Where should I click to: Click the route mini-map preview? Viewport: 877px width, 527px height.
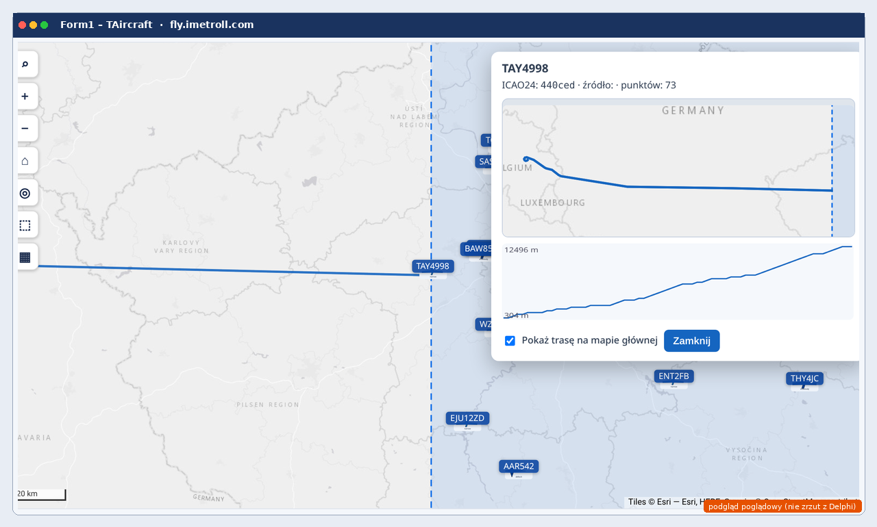(x=678, y=168)
